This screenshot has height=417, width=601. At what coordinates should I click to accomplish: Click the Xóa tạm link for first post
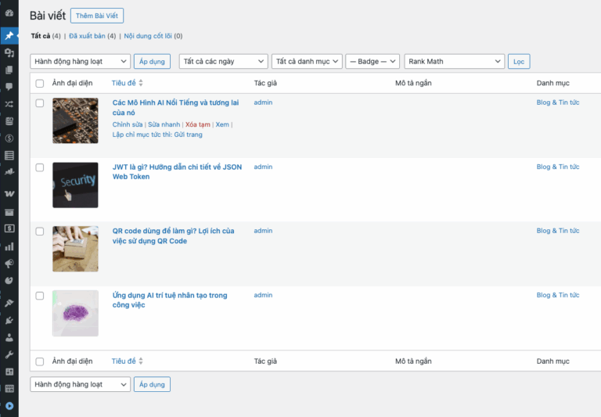pyautogui.click(x=198, y=124)
